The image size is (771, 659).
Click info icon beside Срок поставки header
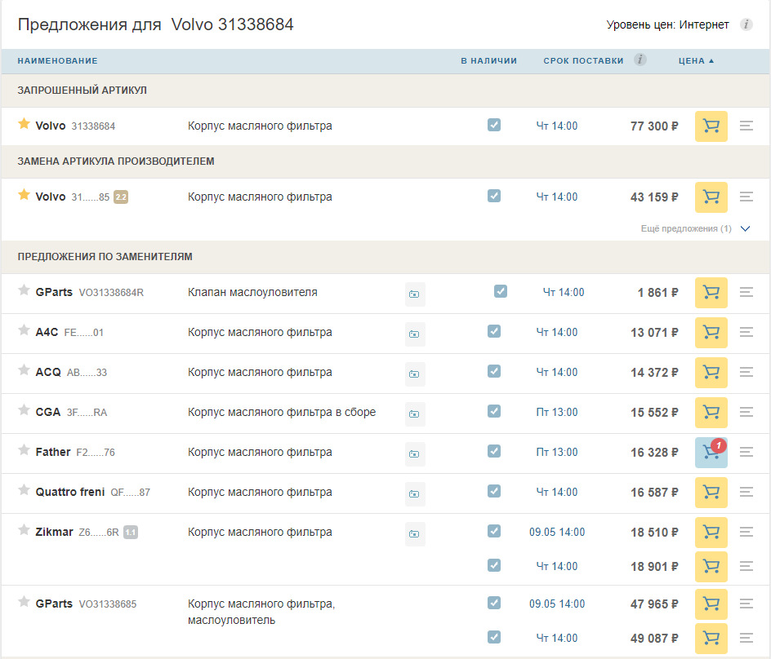640,60
